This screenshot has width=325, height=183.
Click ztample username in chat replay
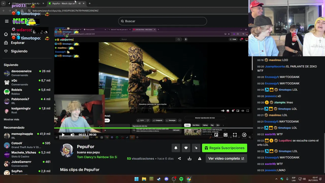pyautogui.click(x=280, y=102)
